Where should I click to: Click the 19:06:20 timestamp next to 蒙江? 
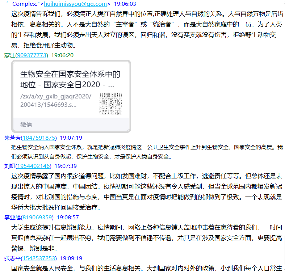pos(62,55)
